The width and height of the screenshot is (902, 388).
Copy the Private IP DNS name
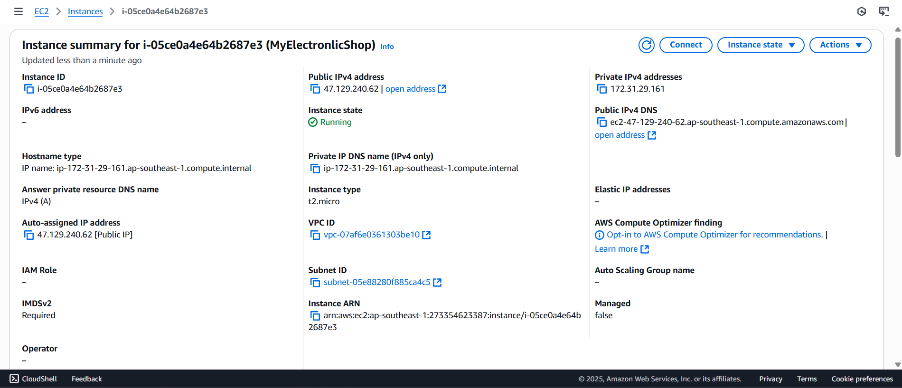pos(315,168)
